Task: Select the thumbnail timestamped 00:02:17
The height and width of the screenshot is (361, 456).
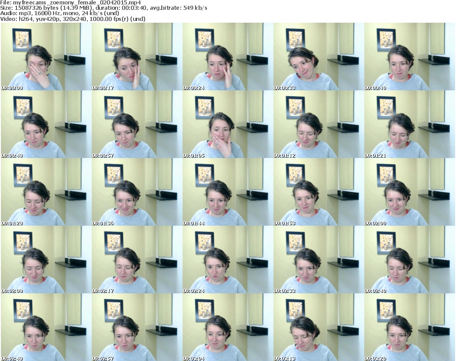Action: click(x=137, y=260)
